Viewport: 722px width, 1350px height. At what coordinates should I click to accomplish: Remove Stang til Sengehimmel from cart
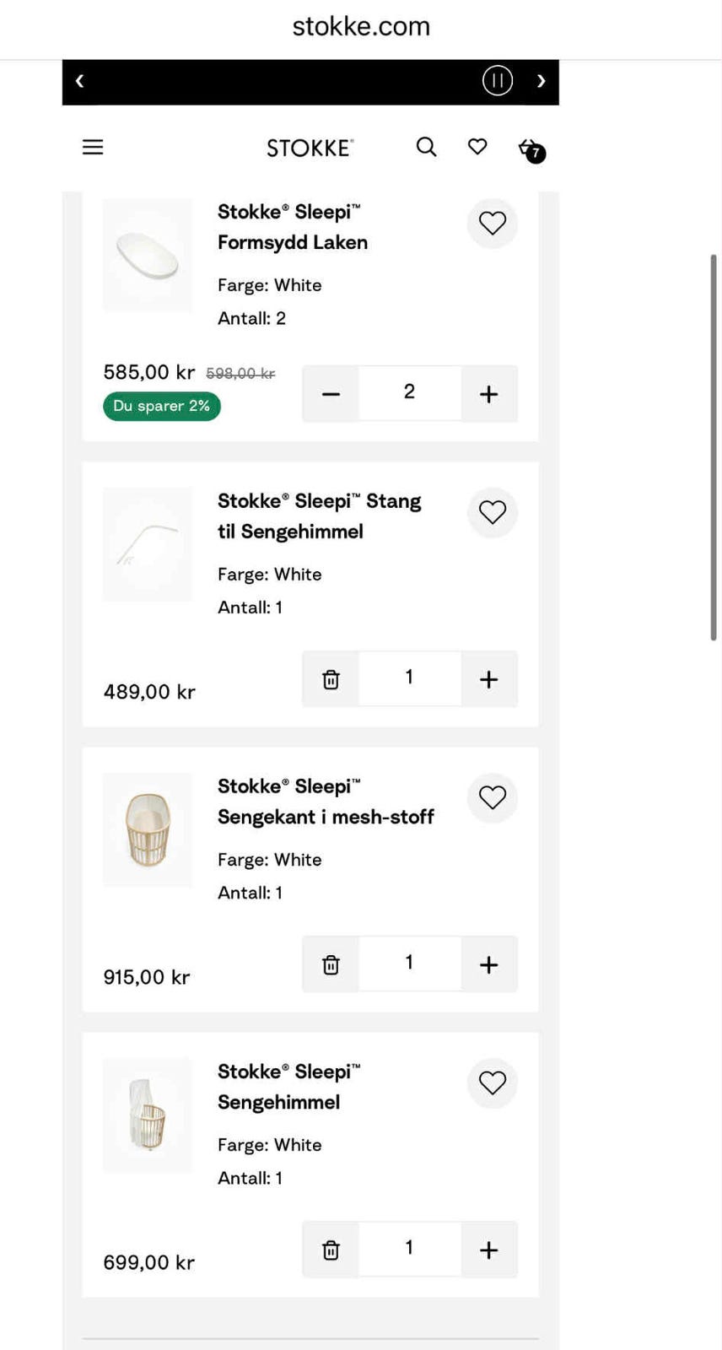pyautogui.click(x=331, y=679)
